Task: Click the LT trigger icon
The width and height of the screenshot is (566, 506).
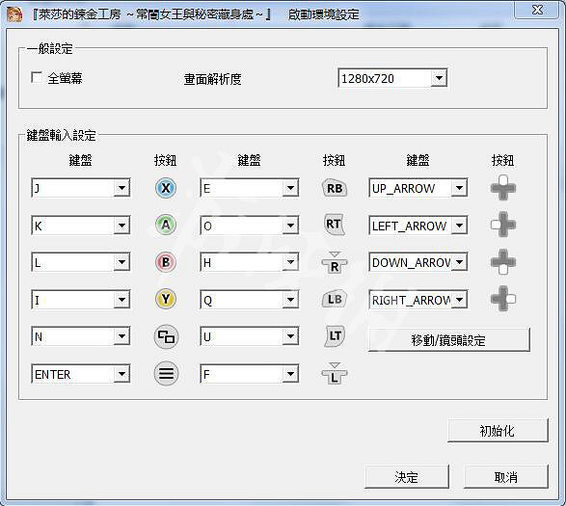Action: 335,336
